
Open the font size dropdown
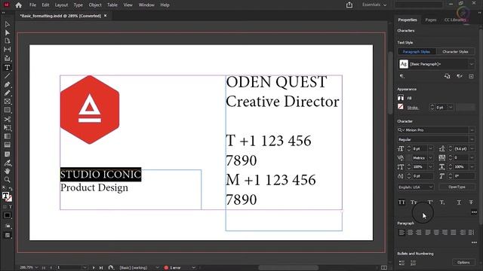pos(431,149)
